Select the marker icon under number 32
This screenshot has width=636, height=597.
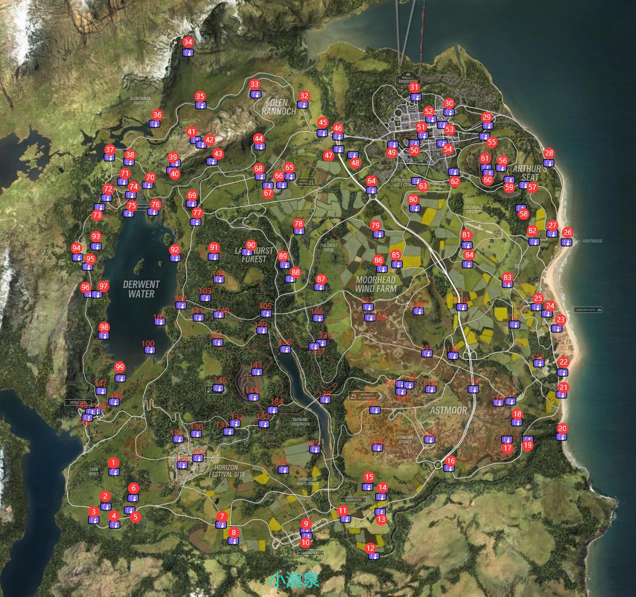point(303,105)
